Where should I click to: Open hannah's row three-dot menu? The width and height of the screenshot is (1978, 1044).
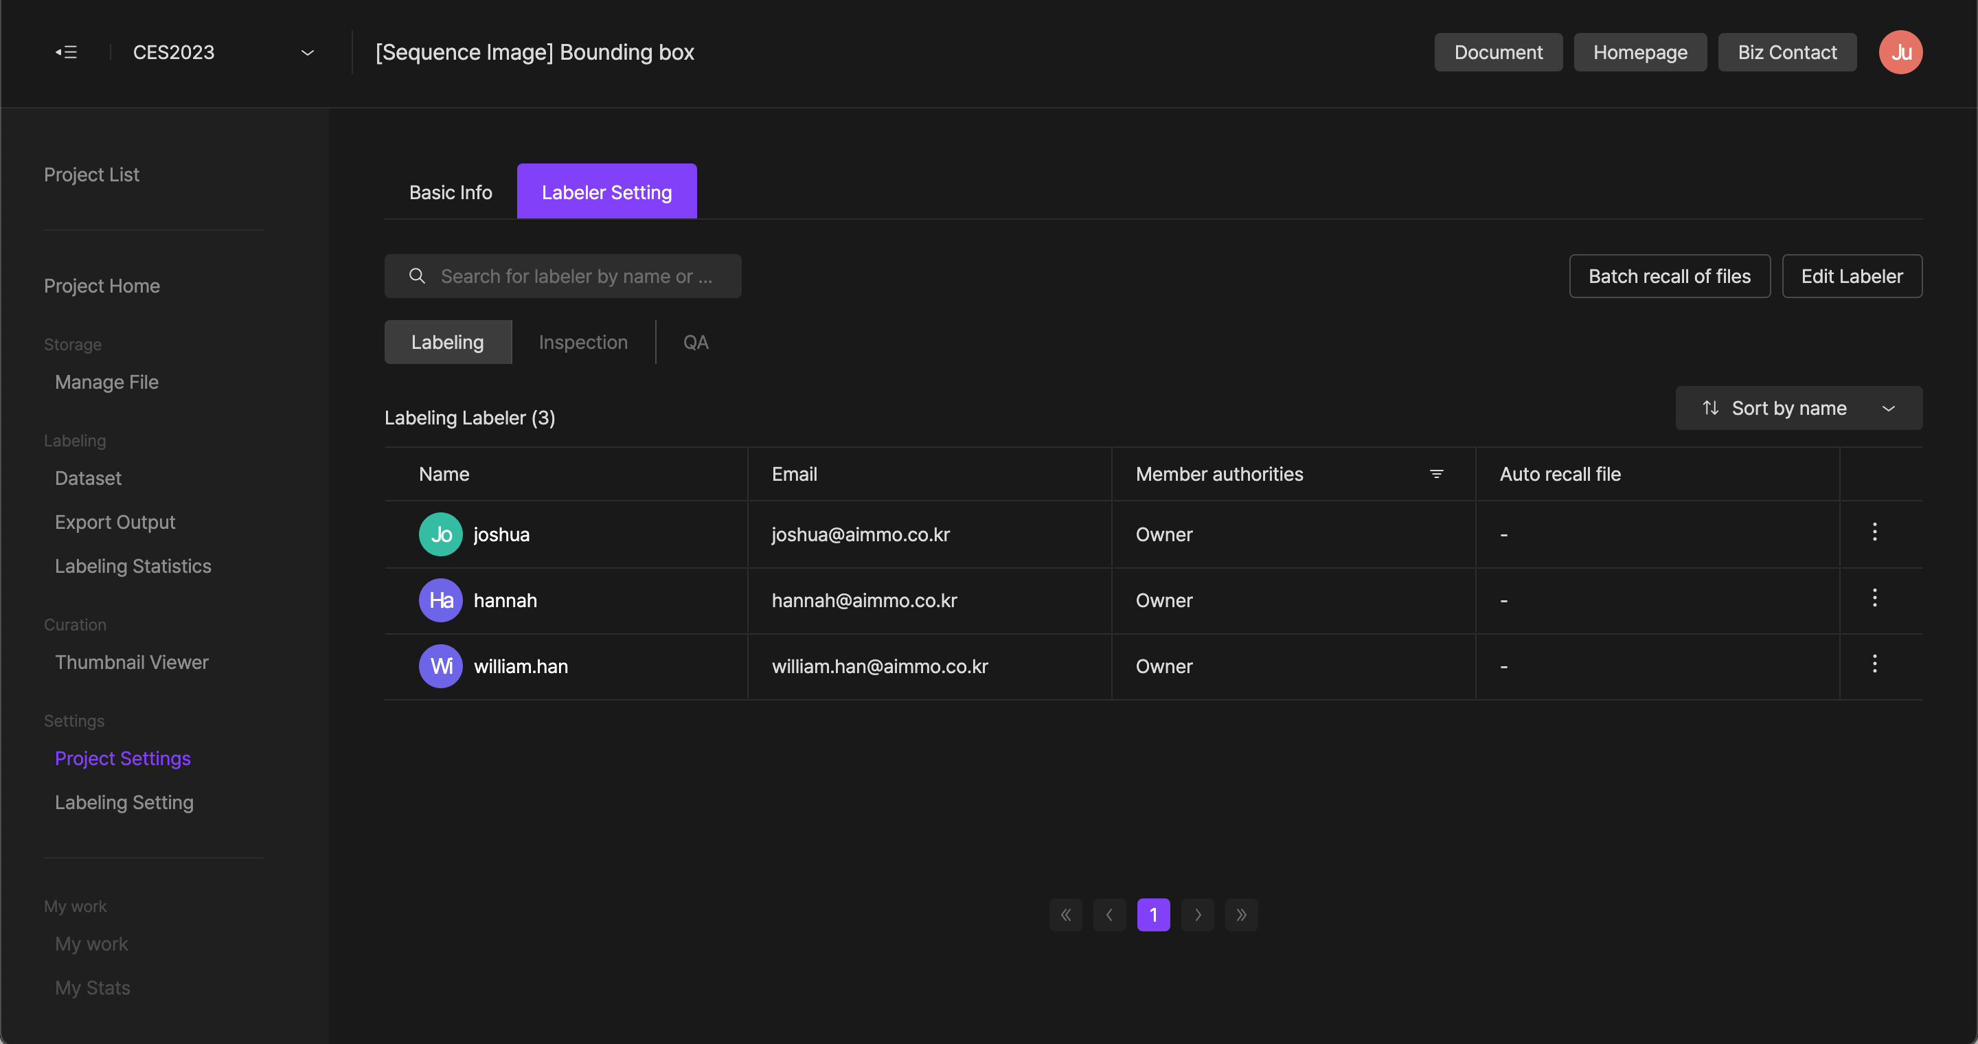click(x=1874, y=598)
